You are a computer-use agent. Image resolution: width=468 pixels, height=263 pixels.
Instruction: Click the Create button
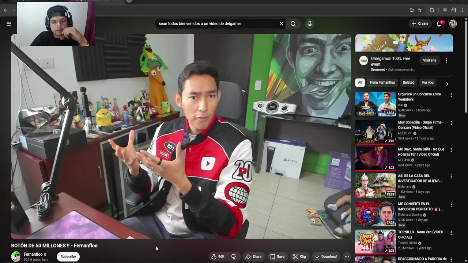click(420, 24)
